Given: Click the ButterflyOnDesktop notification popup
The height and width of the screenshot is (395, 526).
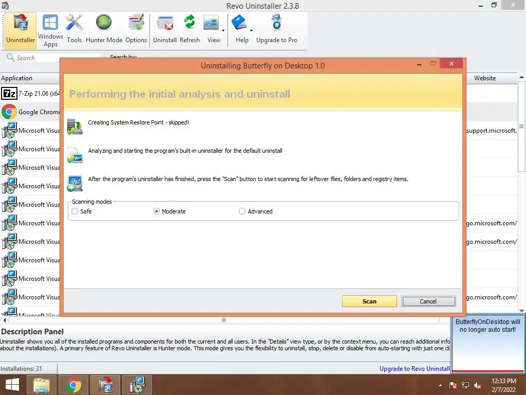Looking at the screenshot, I should [x=488, y=345].
